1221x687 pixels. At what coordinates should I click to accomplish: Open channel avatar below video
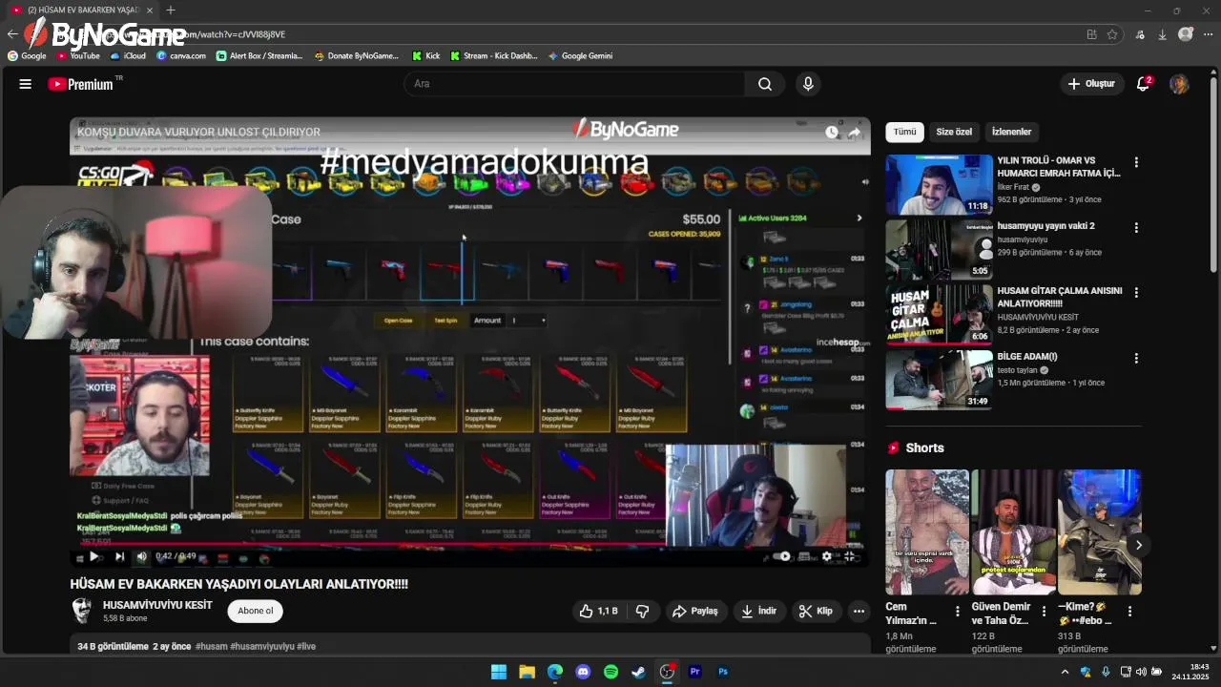[83, 611]
